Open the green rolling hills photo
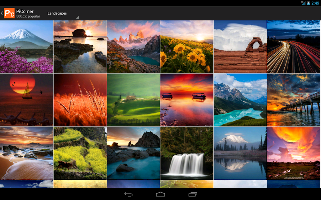This screenshot has width=321, height=200. tap(133, 100)
